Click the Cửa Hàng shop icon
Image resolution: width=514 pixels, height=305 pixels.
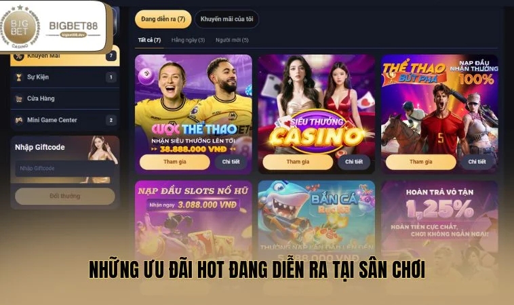pos(19,98)
